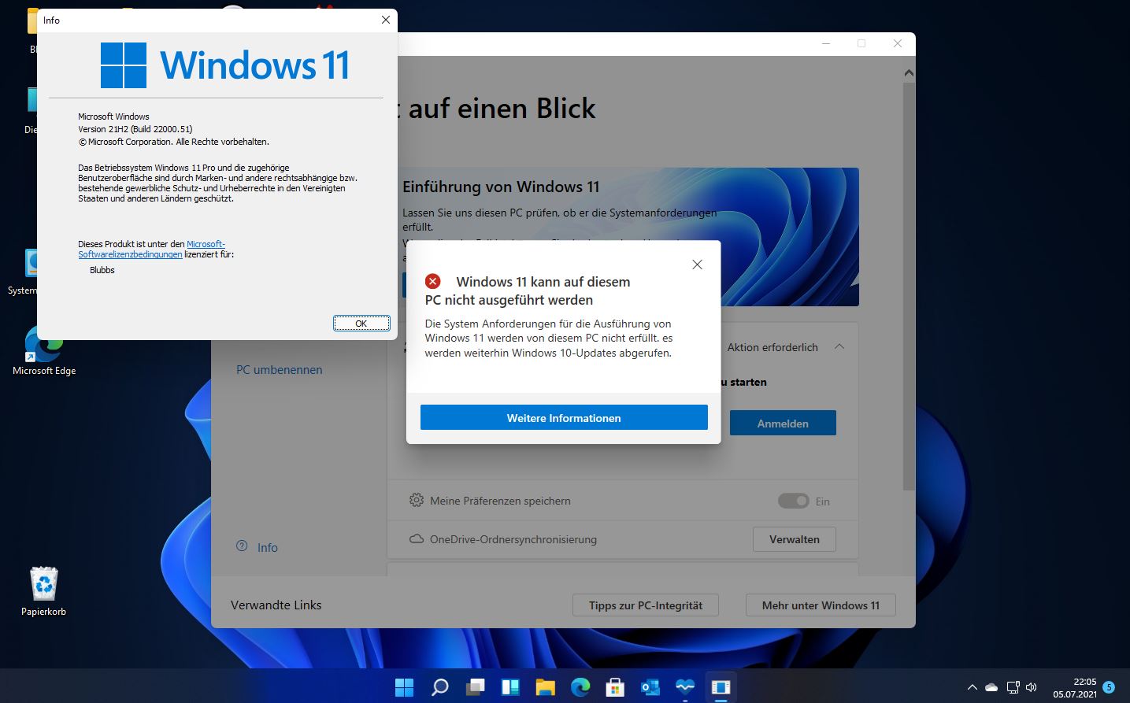Click the Windows 11 logo in Info dialog
1130x703 pixels.
pos(225,65)
